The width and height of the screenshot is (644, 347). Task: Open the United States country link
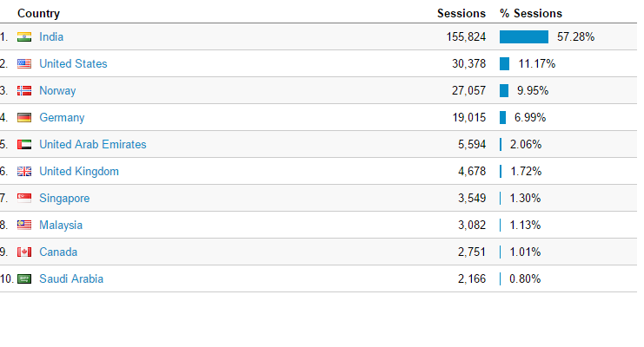click(73, 64)
